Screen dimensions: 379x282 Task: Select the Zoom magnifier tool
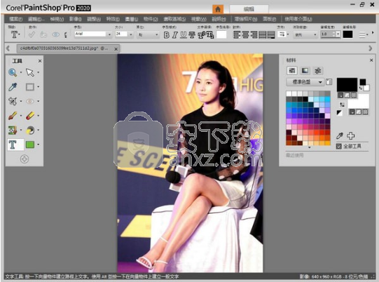pos(13,72)
